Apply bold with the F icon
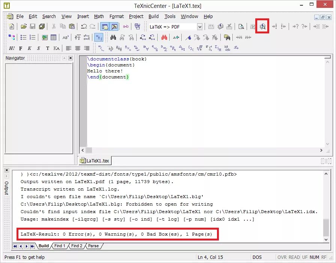 point(21,48)
